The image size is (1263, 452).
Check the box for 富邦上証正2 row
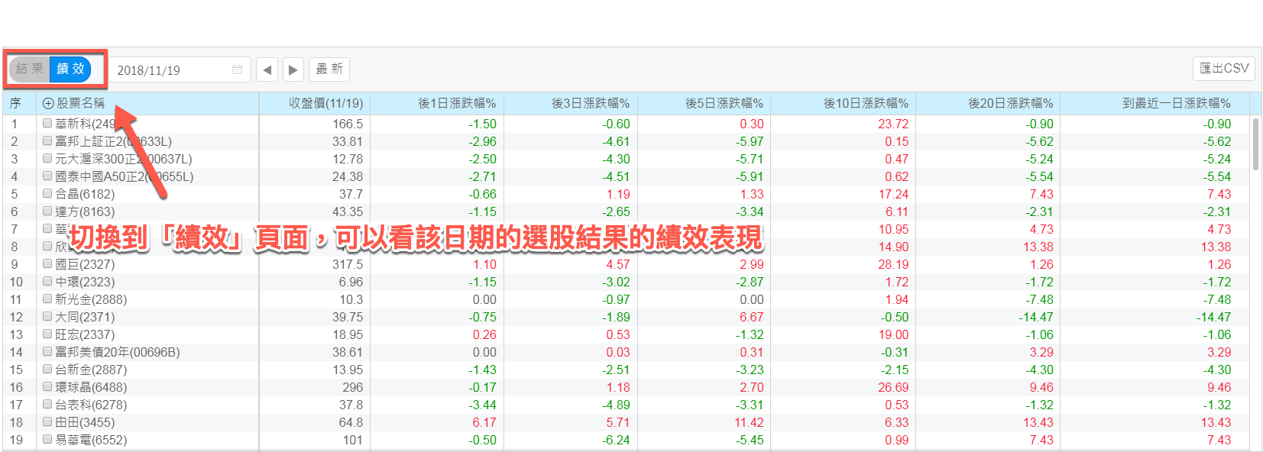(47, 141)
